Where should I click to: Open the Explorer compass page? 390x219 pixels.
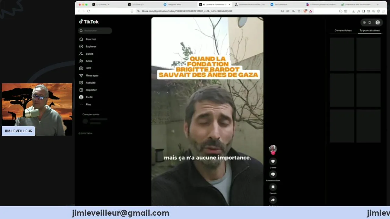[88, 47]
